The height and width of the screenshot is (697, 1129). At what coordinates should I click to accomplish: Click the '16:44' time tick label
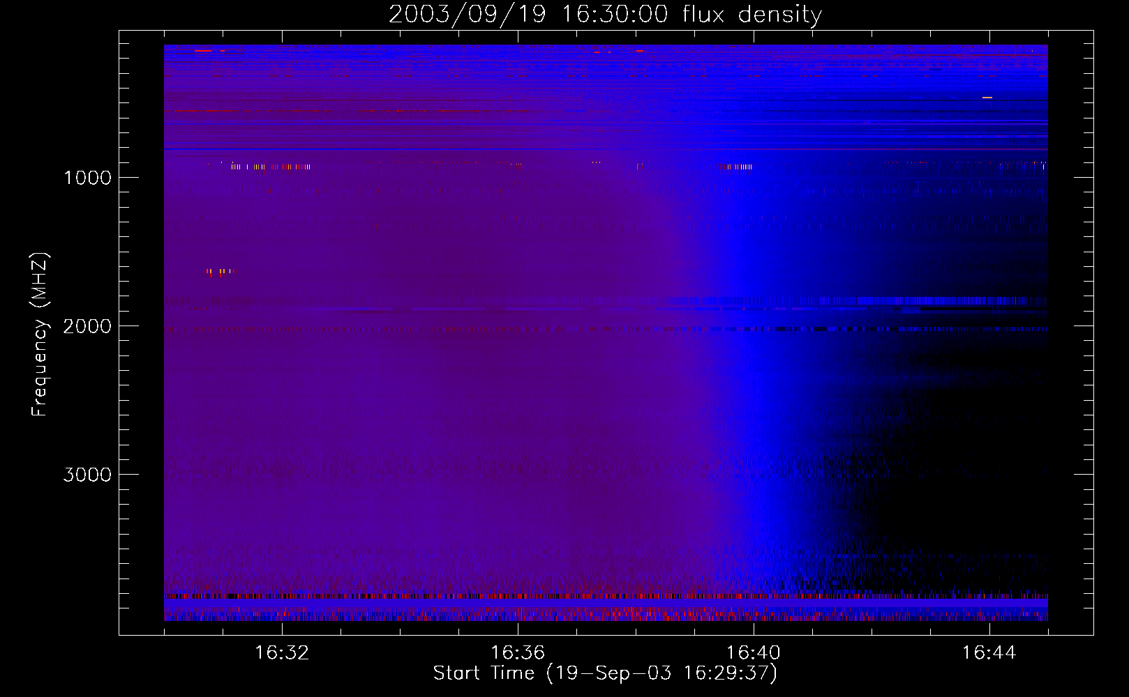[989, 652]
